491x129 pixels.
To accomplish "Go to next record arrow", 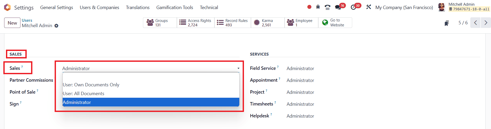I will tap(486, 23).
